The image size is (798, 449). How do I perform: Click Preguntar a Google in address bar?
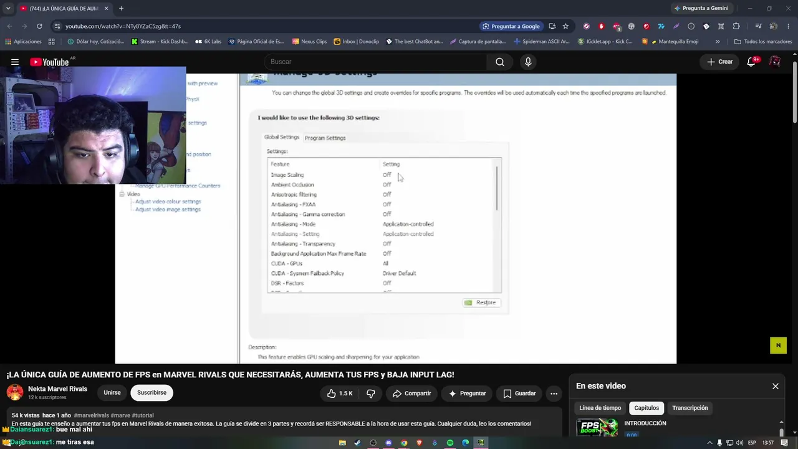pyautogui.click(x=511, y=26)
